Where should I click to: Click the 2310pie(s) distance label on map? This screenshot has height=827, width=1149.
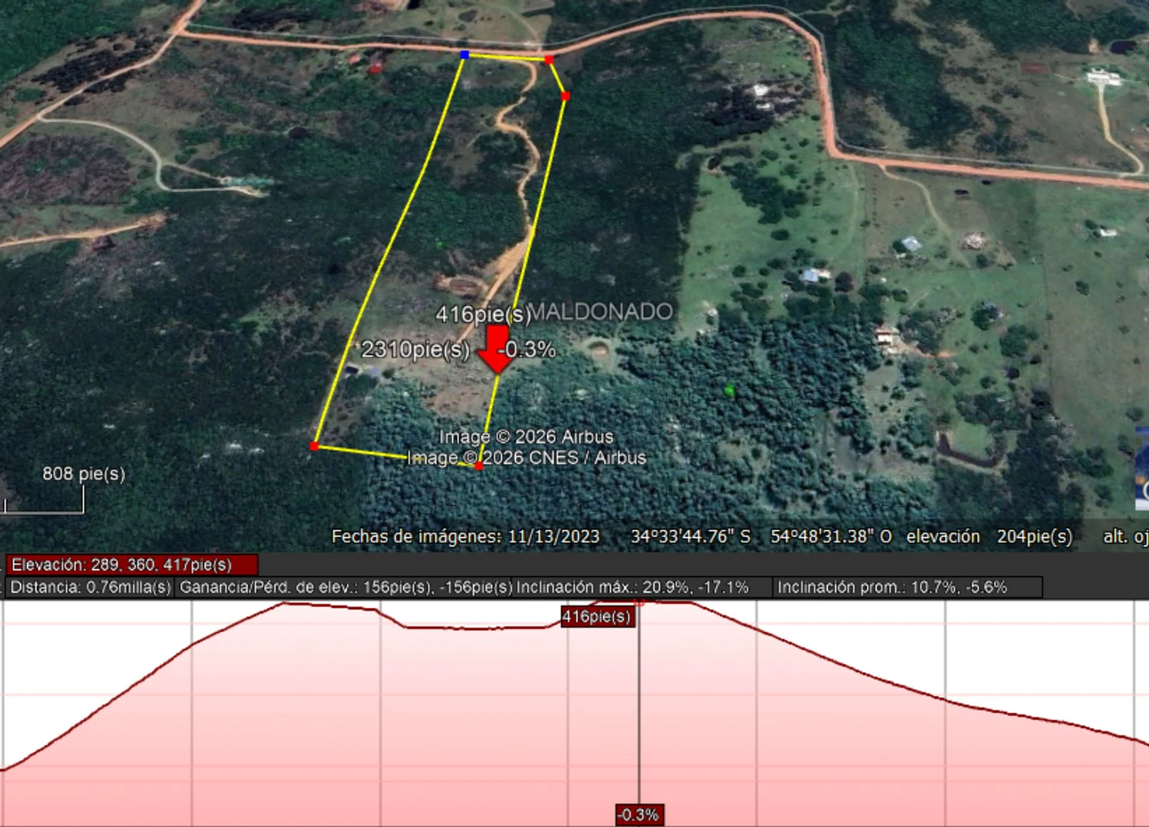tap(415, 349)
